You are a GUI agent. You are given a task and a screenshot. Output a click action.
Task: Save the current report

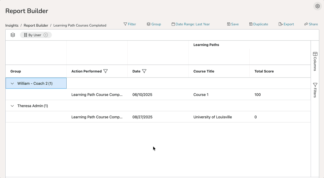(233, 24)
